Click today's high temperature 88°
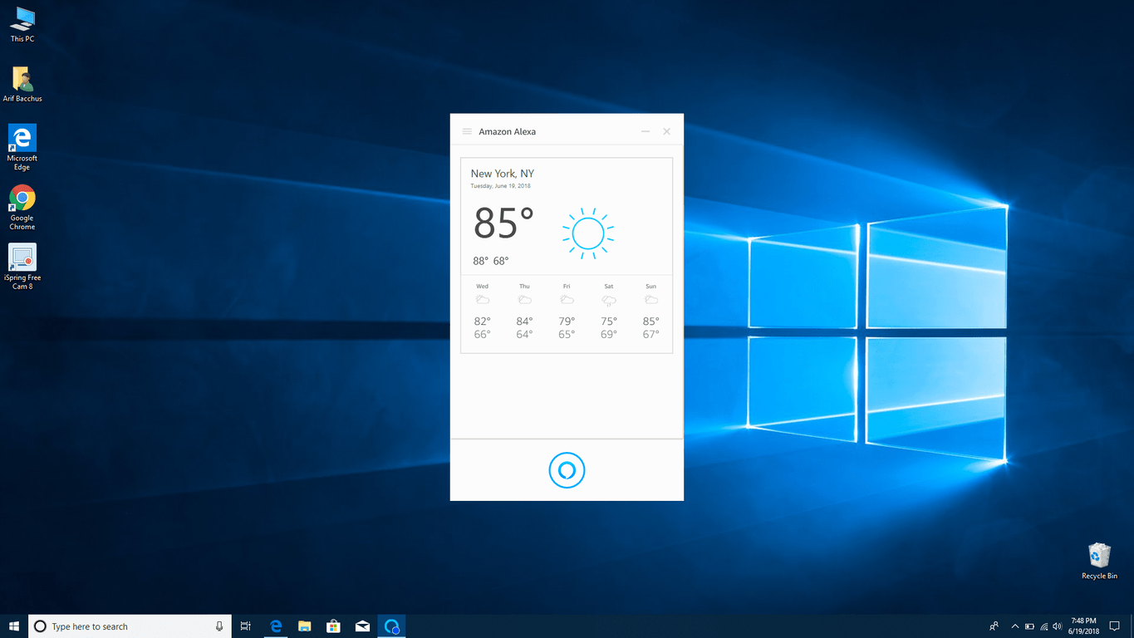Viewport: 1134px width, 638px height. click(481, 261)
